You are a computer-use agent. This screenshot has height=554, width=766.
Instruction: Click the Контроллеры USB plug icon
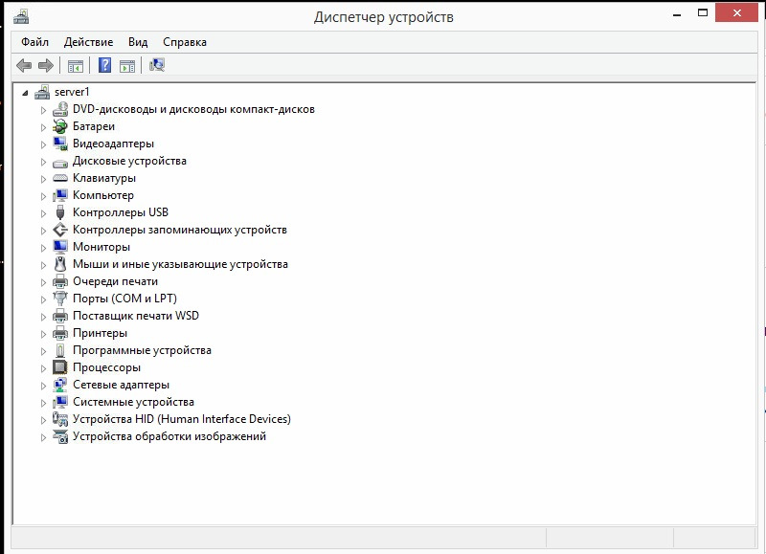(60, 212)
